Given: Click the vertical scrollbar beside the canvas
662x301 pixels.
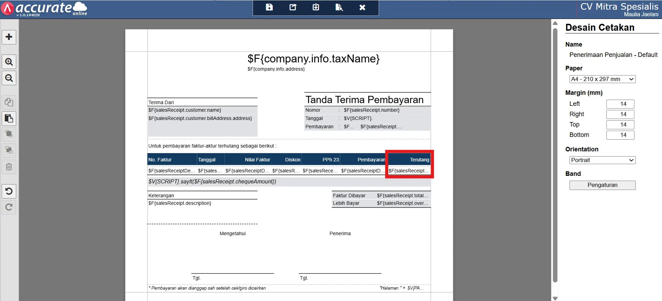Looking at the screenshot, I should [555, 155].
